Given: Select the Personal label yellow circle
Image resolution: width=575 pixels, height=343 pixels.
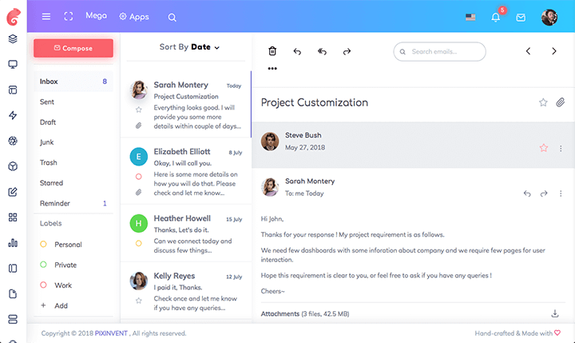Looking at the screenshot, I should pos(43,245).
